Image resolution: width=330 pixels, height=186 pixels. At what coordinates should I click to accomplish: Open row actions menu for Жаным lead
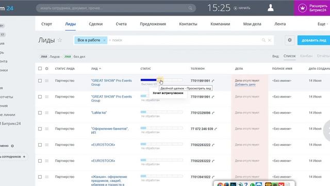pyautogui.click(x=47, y=177)
